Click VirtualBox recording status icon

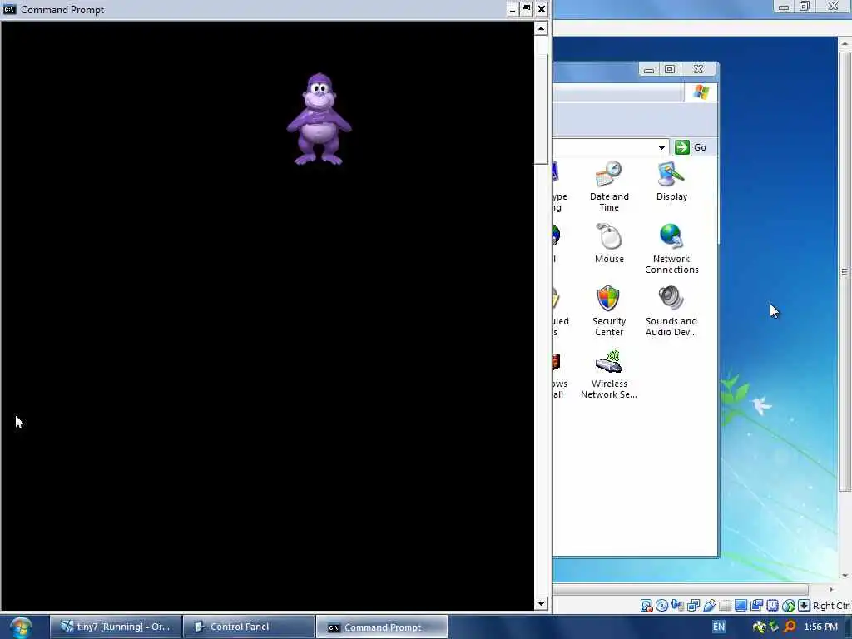(756, 606)
